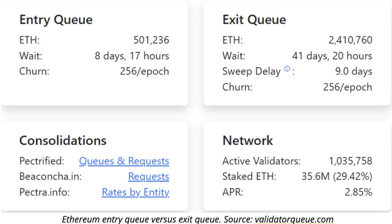Viewport: 392px width, 224px height.
Task: Click the Entry Queue heading
Action: [56, 20]
